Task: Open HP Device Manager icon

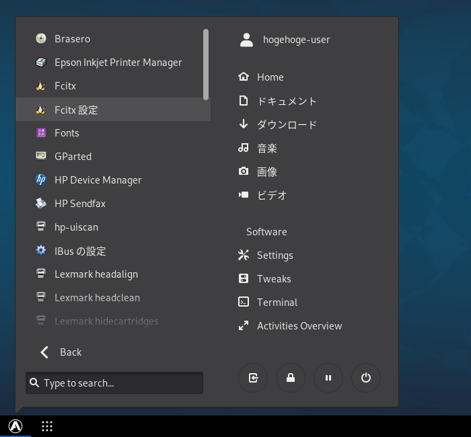Action: (41, 180)
